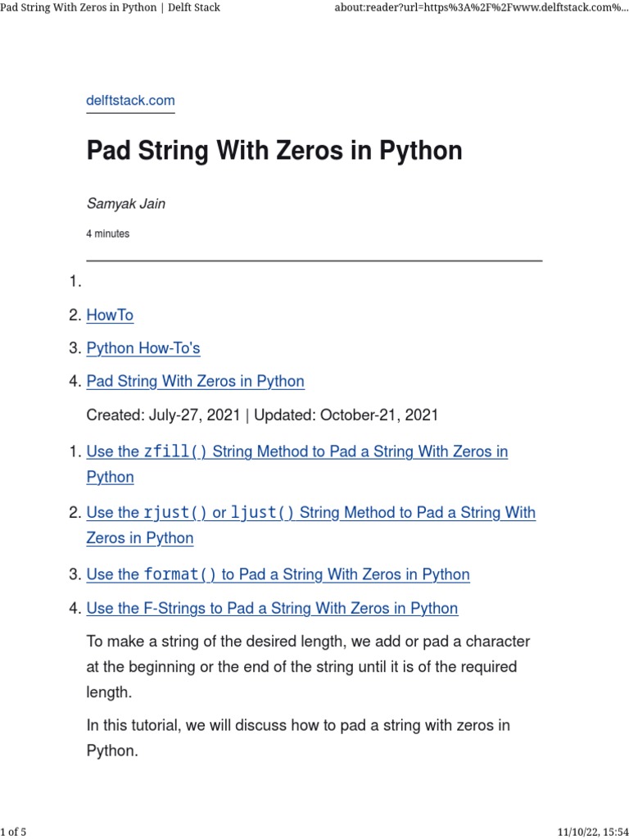Click the 1 of 5 page counter

pyautogui.click(x=14, y=832)
